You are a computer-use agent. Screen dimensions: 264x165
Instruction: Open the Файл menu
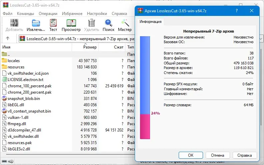[7, 14]
